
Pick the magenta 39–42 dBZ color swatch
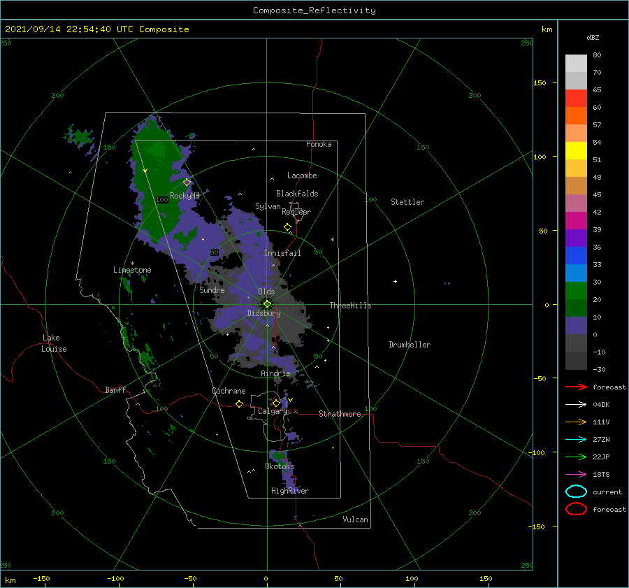pos(576,220)
